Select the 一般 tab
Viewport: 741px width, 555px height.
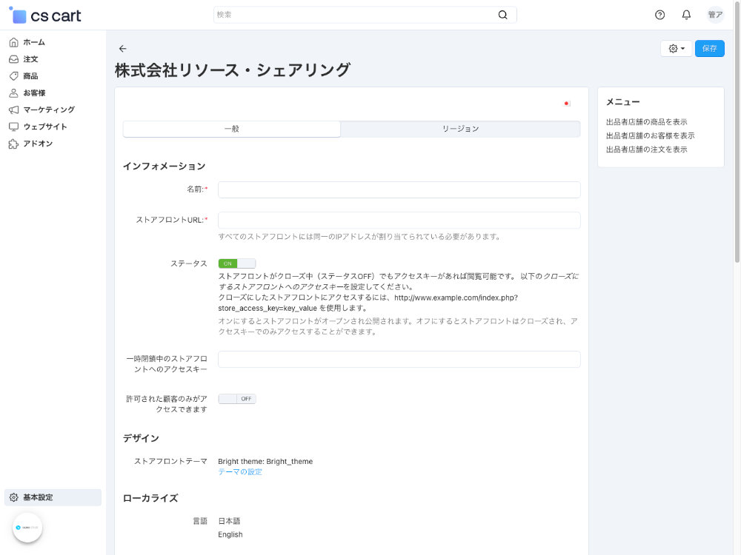pos(232,129)
